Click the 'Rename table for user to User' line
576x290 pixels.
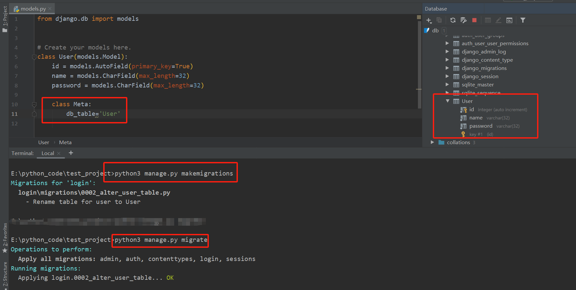pos(83,202)
